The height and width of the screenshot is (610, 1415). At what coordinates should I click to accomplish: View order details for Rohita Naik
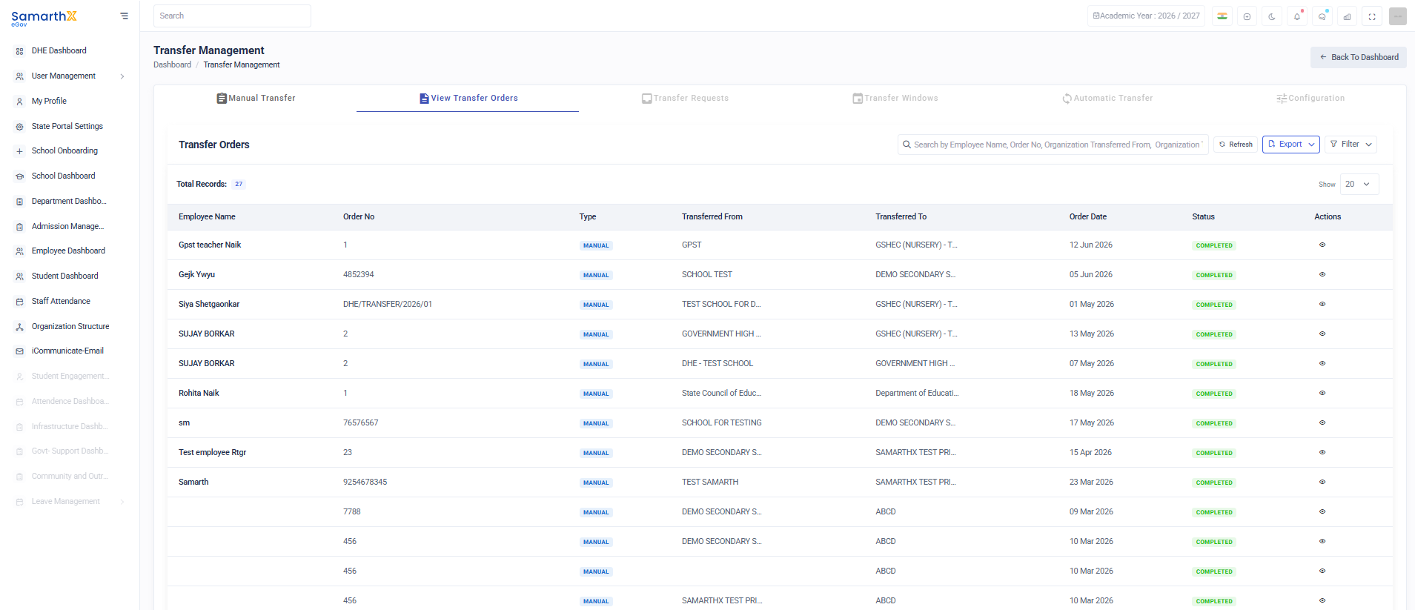coord(1322,393)
